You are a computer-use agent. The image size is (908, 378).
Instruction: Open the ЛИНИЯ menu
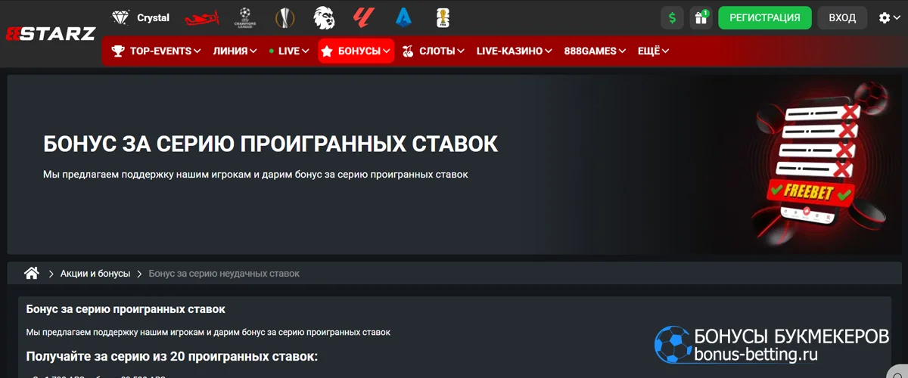coord(235,51)
